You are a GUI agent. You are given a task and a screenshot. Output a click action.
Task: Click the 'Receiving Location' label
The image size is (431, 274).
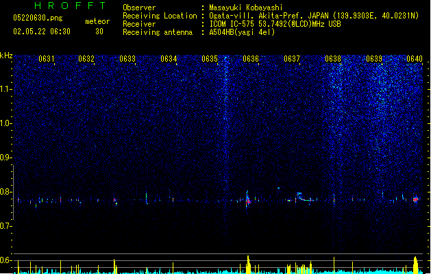(160, 16)
